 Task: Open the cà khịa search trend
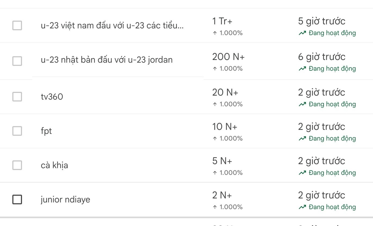click(54, 165)
